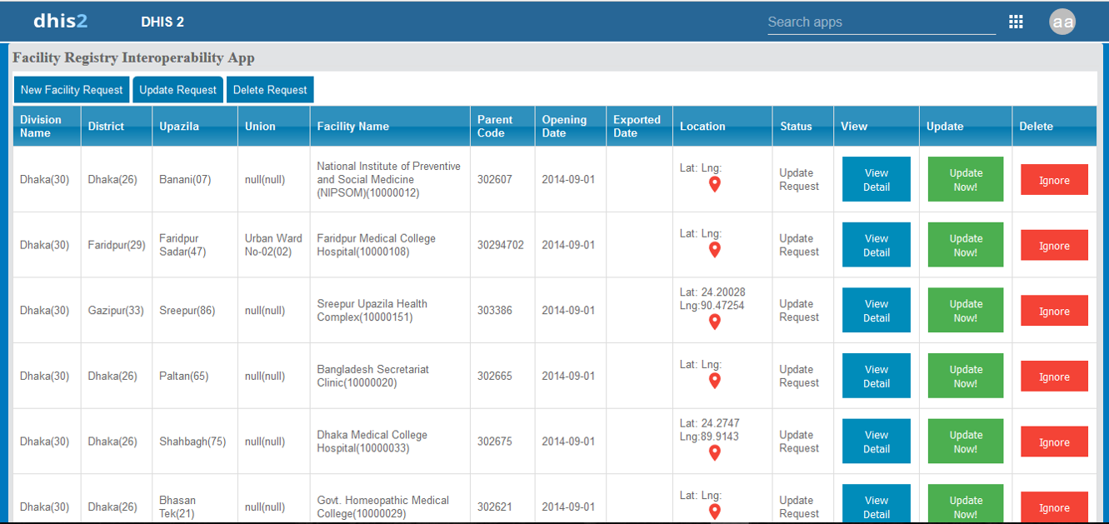Click map pin for Govt. Homeopathic Medical College
This screenshot has width=1109, height=524.
coord(714,512)
